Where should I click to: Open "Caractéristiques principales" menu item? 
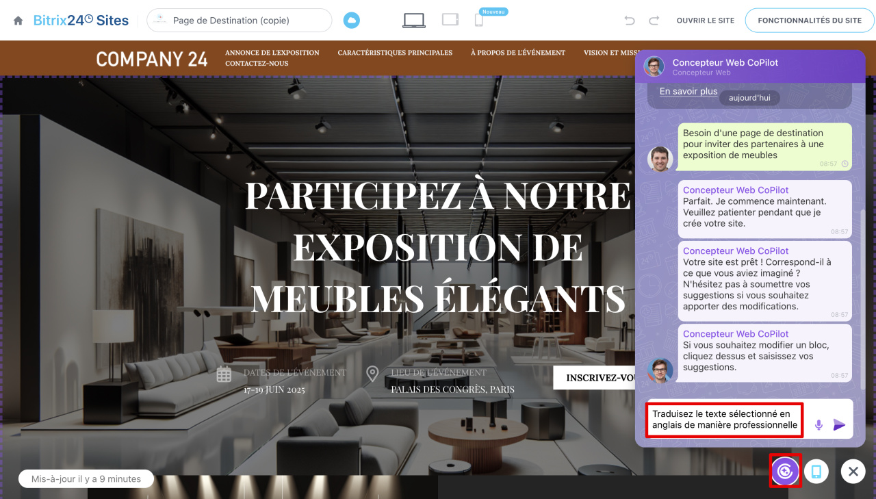(x=395, y=53)
